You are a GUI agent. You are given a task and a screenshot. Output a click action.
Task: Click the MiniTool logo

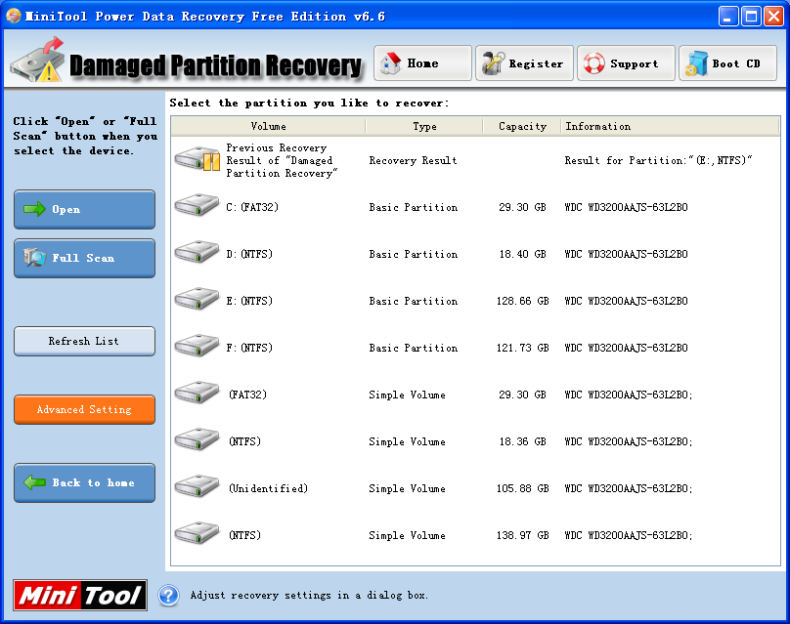pyautogui.click(x=80, y=596)
